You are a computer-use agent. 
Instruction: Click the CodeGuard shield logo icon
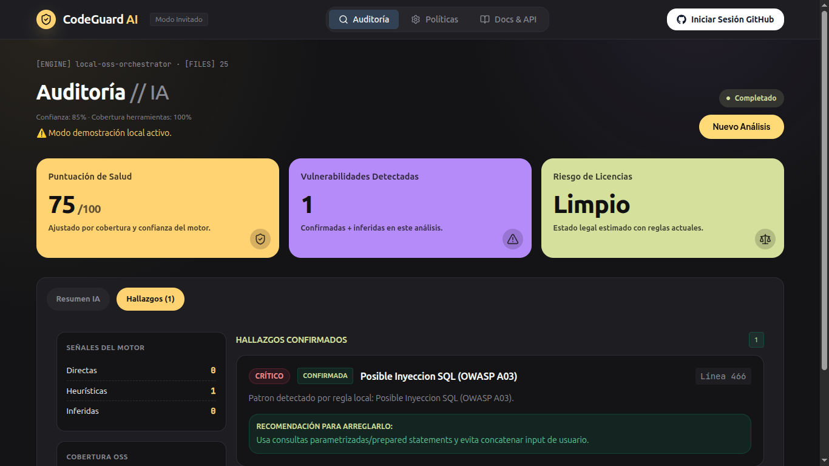(x=46, y=19)
